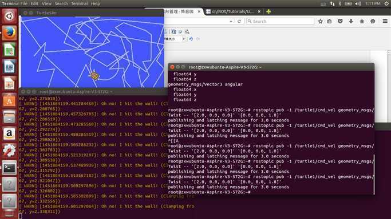Open LibreOffice Writer from the launcher
The image size is (391, 219).
[x=9, y=67]
